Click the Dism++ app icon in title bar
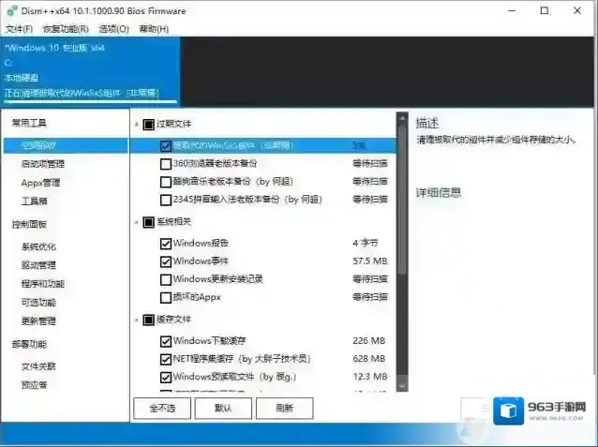This screenshot has height=447, width=598. 10,10
